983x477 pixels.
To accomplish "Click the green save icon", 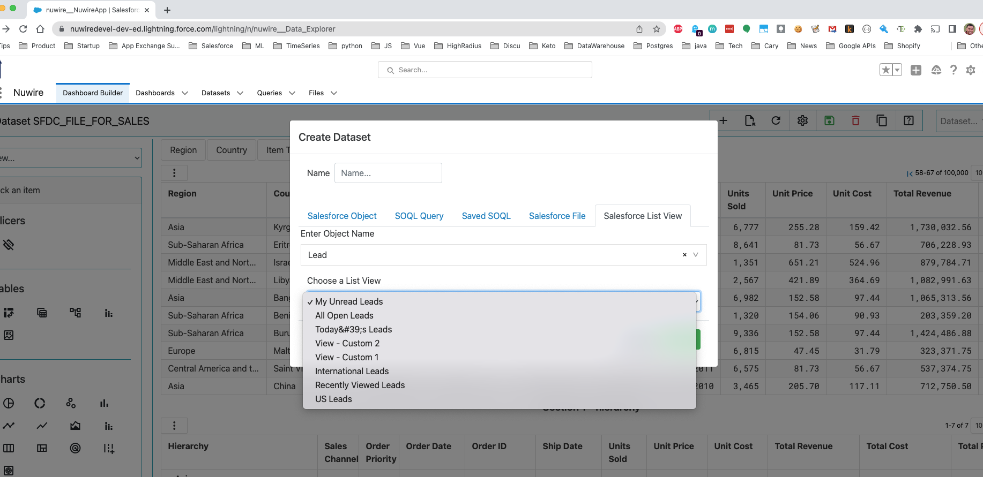I will (x=829, y=120).
